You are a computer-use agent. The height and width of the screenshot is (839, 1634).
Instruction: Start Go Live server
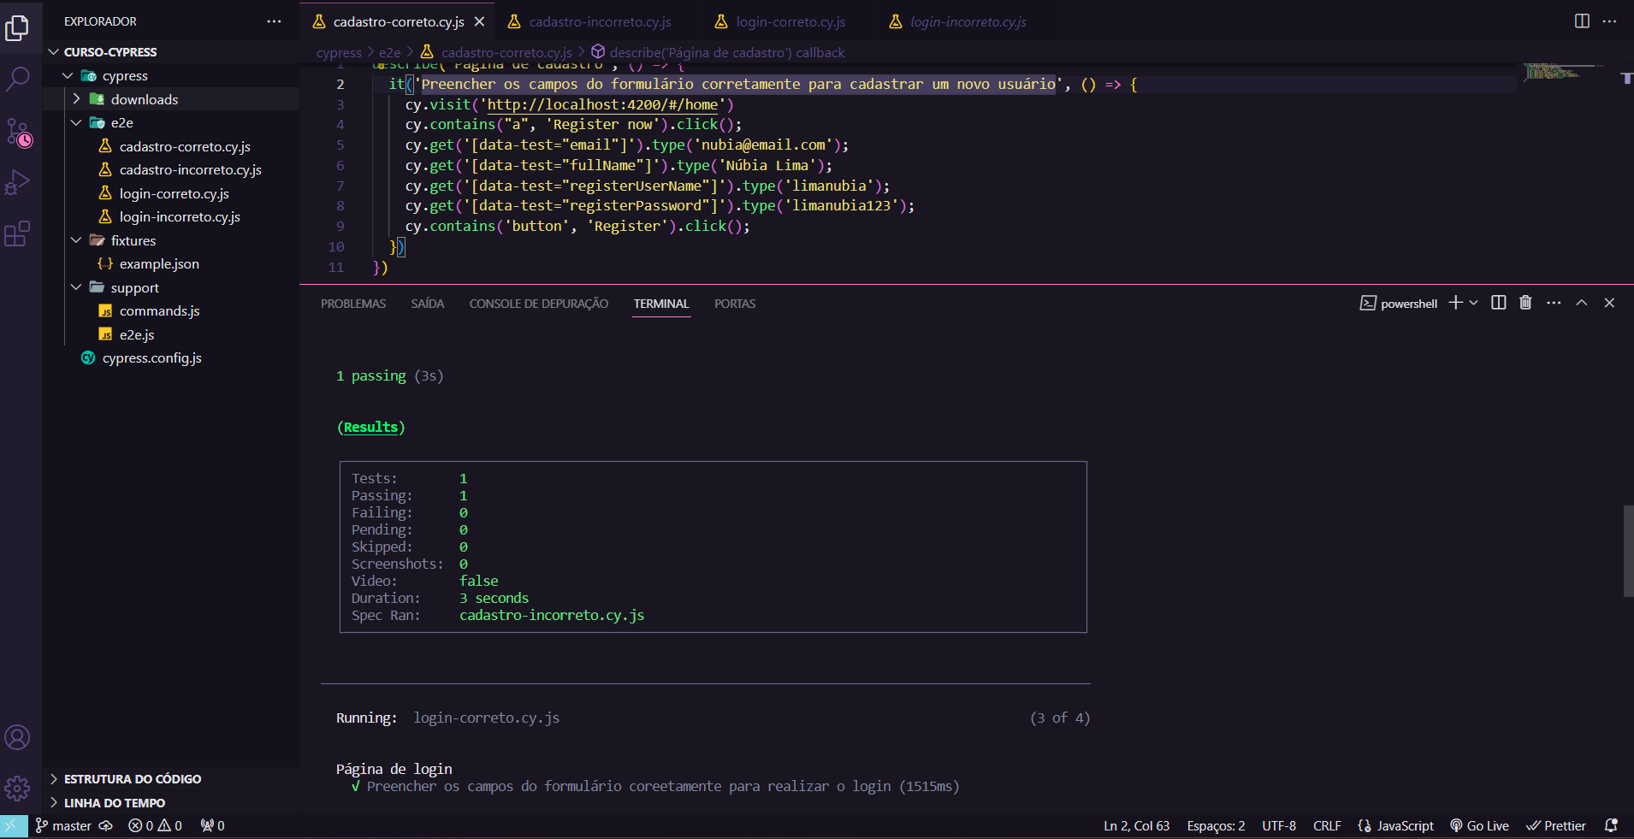pos(1479,826)
